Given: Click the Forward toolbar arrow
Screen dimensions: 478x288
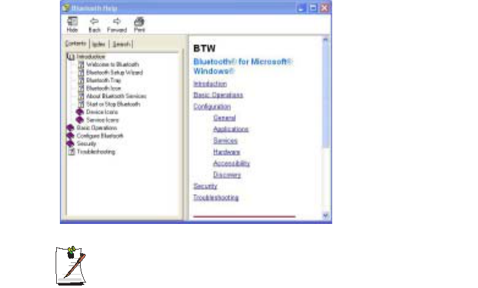Looking at the screenshot, I should click(x=117, y=21).
